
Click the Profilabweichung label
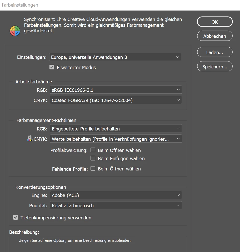(x=69, y=150)
